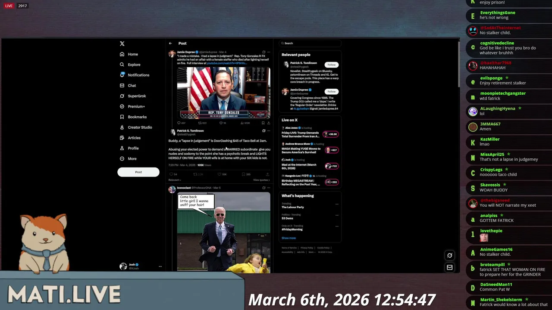
Task: Click chat username Martin_Shekelstorm
Action: 501,299
